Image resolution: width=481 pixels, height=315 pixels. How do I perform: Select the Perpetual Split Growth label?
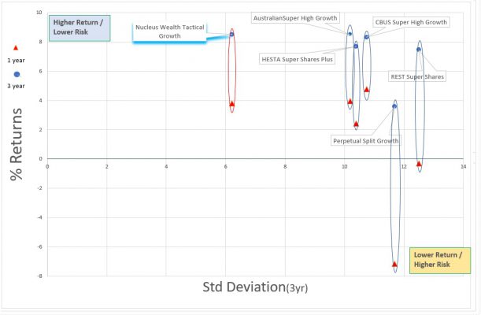365,141
